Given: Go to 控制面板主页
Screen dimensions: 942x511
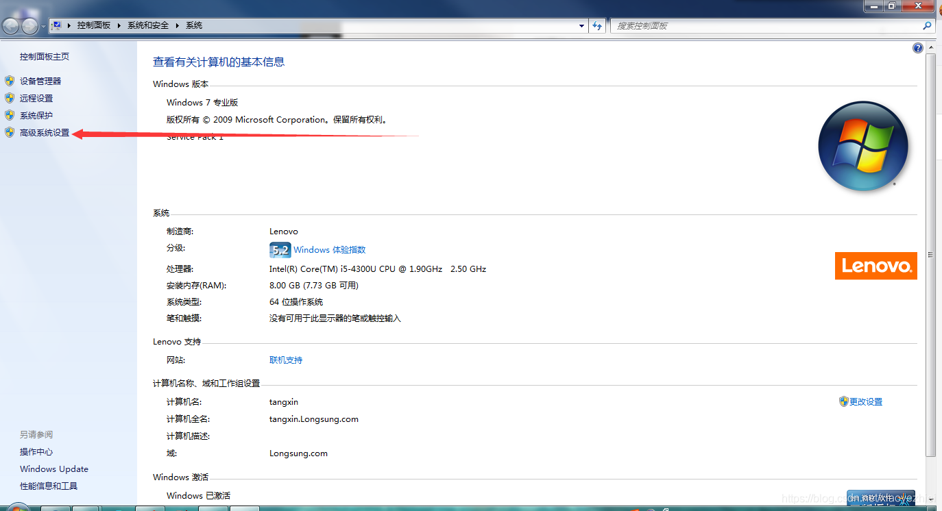Looking at the screenshot, I should click(x=45, y=57).
